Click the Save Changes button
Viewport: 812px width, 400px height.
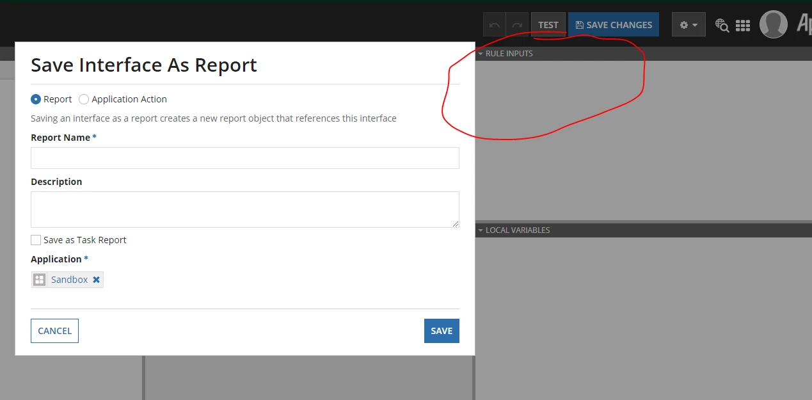[x=614, y=25]
